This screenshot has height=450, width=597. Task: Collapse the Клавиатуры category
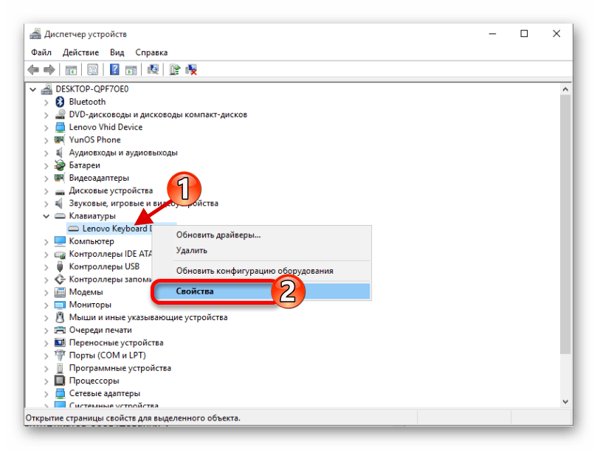[46, 216]
